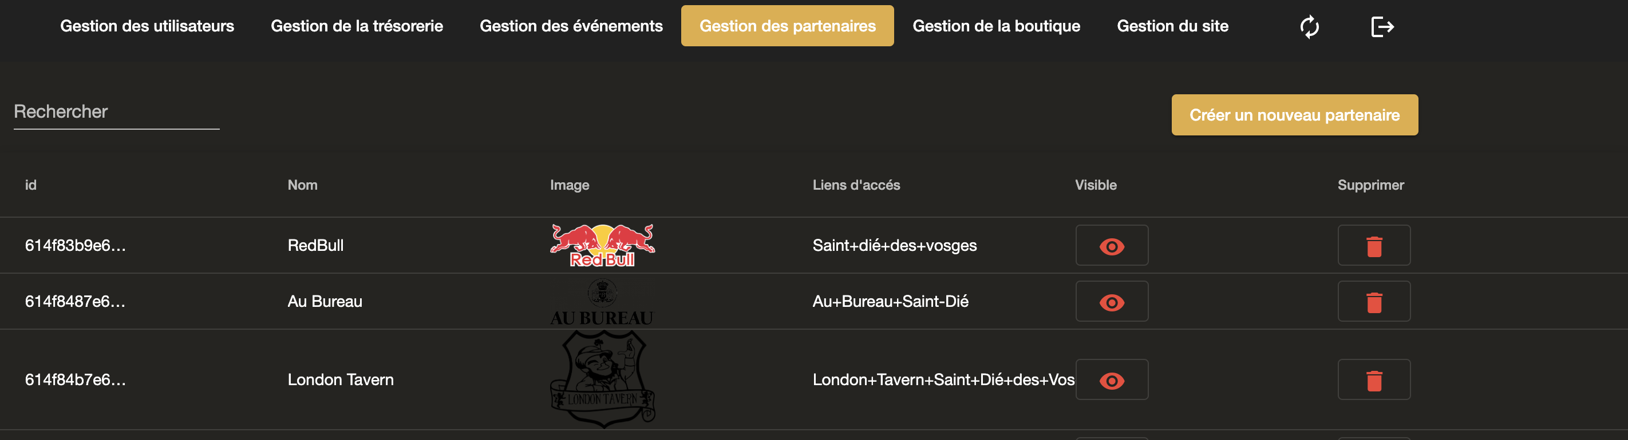1628x440 pixels.
Task: Delete the Au Bureau partner
Action: click(1373, 302)
